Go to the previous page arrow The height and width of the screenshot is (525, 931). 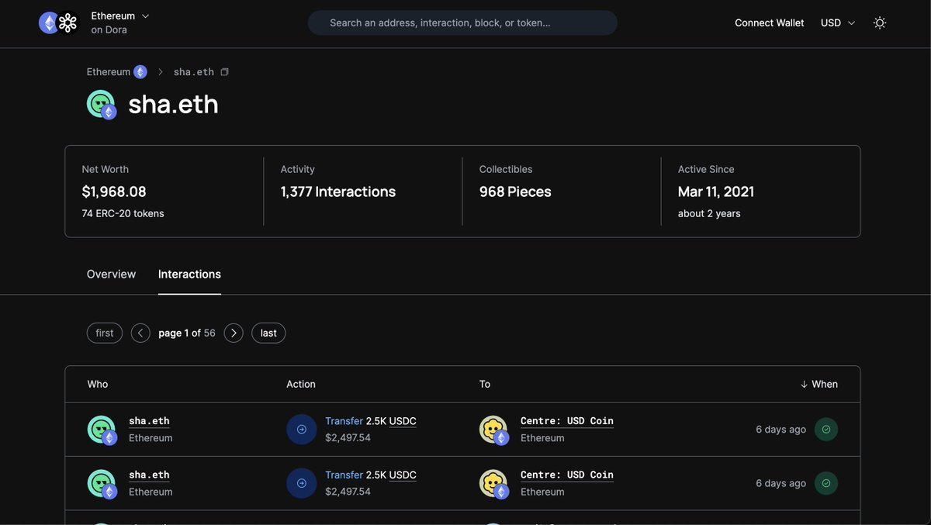click(x=140, y=333)
